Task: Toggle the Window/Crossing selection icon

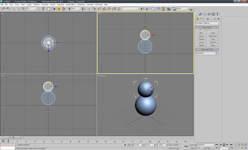Action: pyautogui.click(x=53, y=9)
